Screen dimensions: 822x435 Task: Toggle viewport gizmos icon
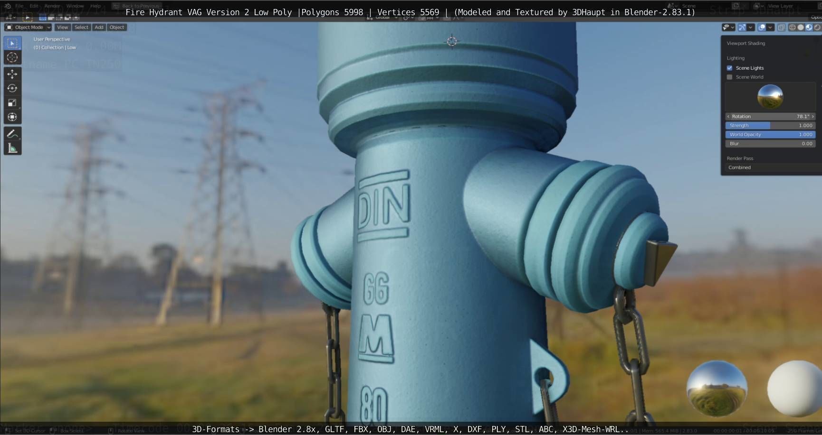pos(742,28)
